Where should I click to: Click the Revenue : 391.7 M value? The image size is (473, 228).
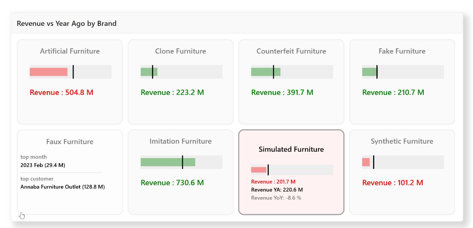click(x=282, y=92)
